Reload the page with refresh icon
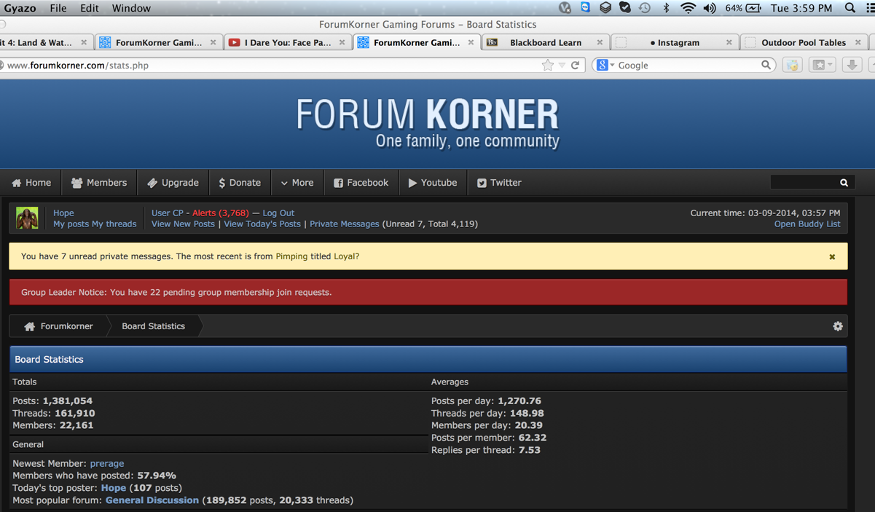Screen dimensions: 875x512 click(576, 65)
